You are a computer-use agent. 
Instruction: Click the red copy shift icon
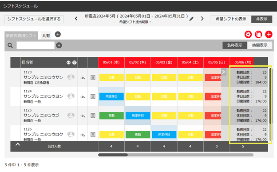point(258,34)
